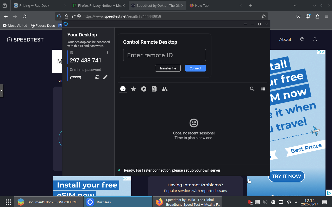Image resolution: width=332 pixels, height=207 pixels.
Task: Open the Recent sessions clock tab
Action: [123, 89]
